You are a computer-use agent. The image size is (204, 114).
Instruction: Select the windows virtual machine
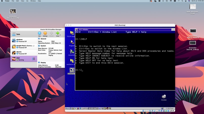coord(24,40)
